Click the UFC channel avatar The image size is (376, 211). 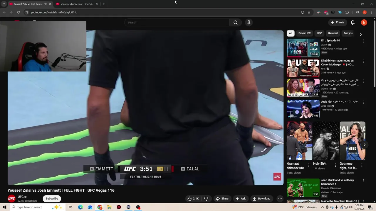[x=11, y=199]
